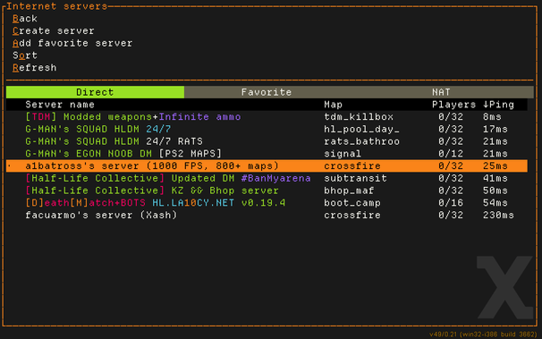This screenshot has width=542, height=339.
Task: Sort by Players column header
Action: pos(453,105)
